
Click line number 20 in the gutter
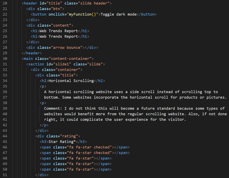click(5, 3)
